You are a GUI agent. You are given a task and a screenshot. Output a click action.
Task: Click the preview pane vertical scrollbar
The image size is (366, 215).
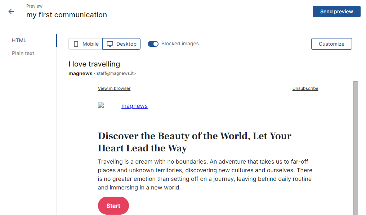click(x=356, y=148)
